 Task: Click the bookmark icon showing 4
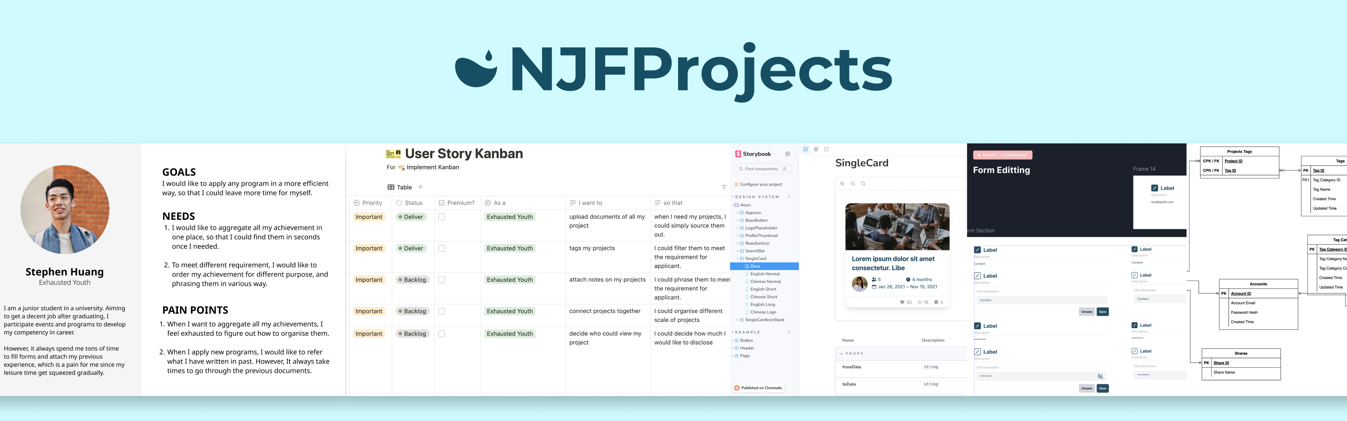936,302
